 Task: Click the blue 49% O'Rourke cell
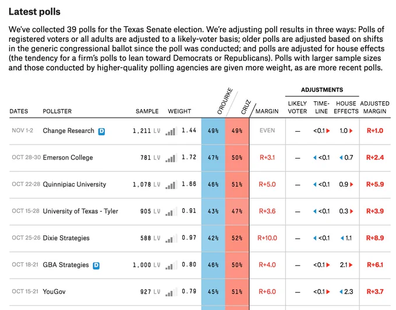(213, 131)
